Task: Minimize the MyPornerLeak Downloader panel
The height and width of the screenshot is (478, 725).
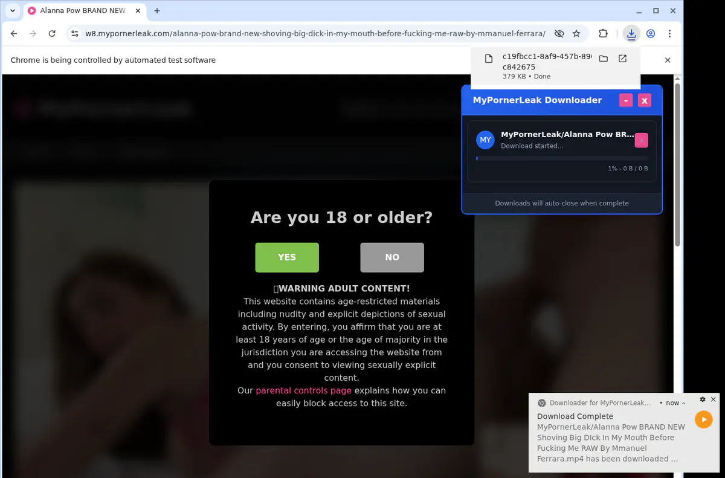Action: [626, 100]
